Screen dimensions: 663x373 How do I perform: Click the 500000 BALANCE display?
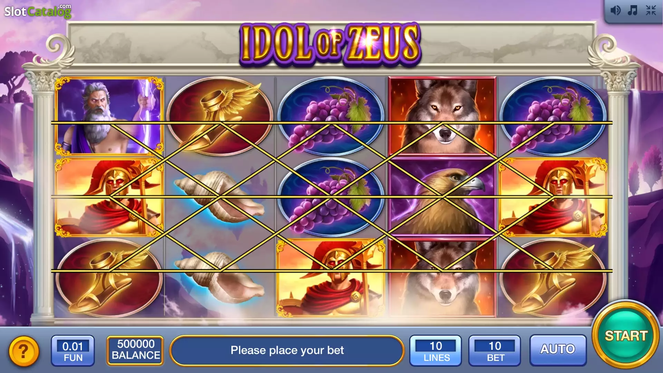tap(135, 350)
